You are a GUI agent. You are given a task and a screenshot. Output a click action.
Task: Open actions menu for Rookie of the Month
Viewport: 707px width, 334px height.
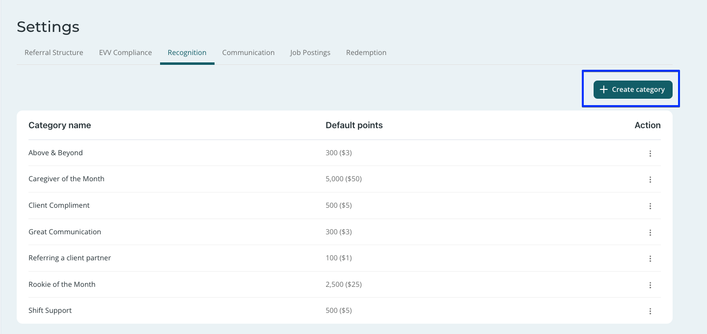pyautogui.click(x=650, y=285)
